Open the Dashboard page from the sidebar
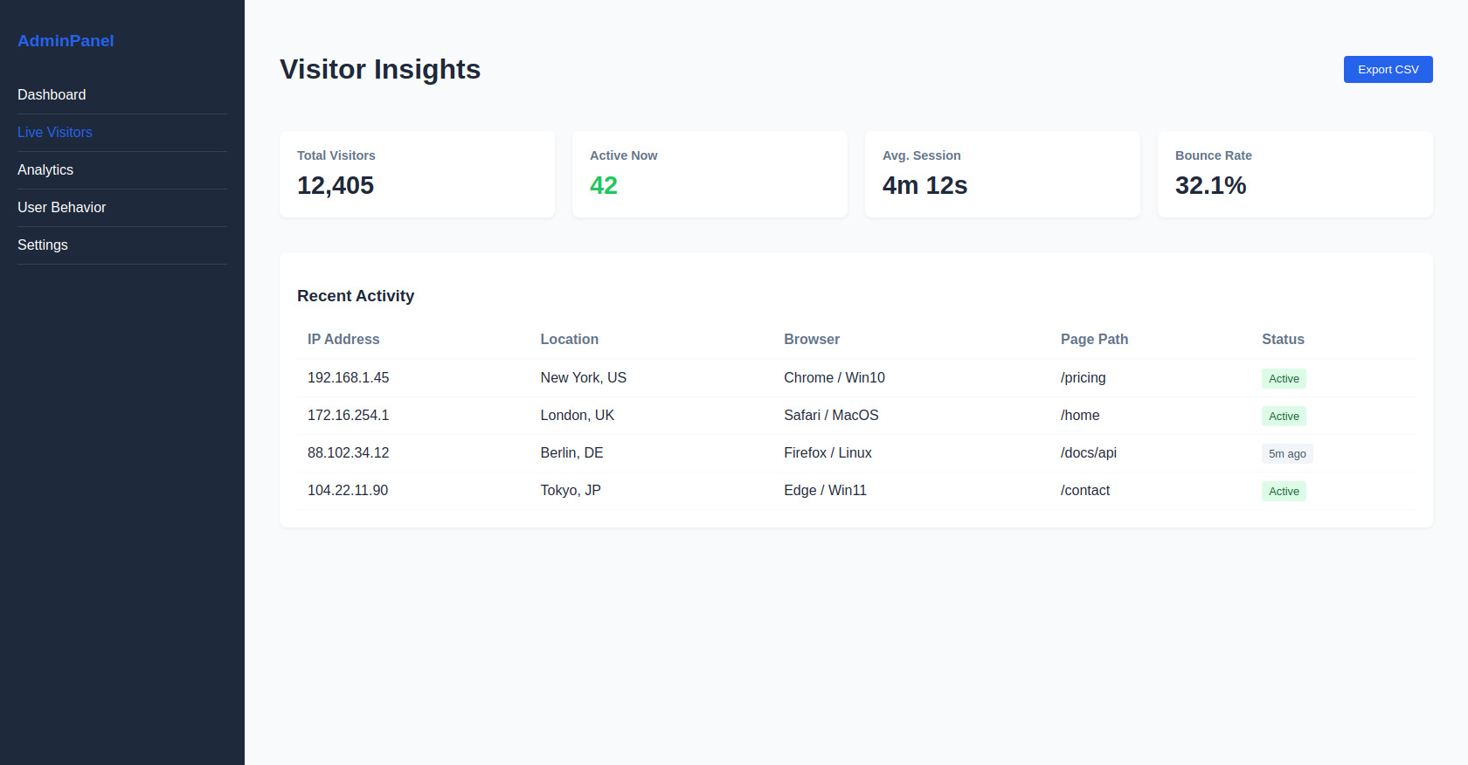Viewport: 1468px width, 765px height. (52, 94)
